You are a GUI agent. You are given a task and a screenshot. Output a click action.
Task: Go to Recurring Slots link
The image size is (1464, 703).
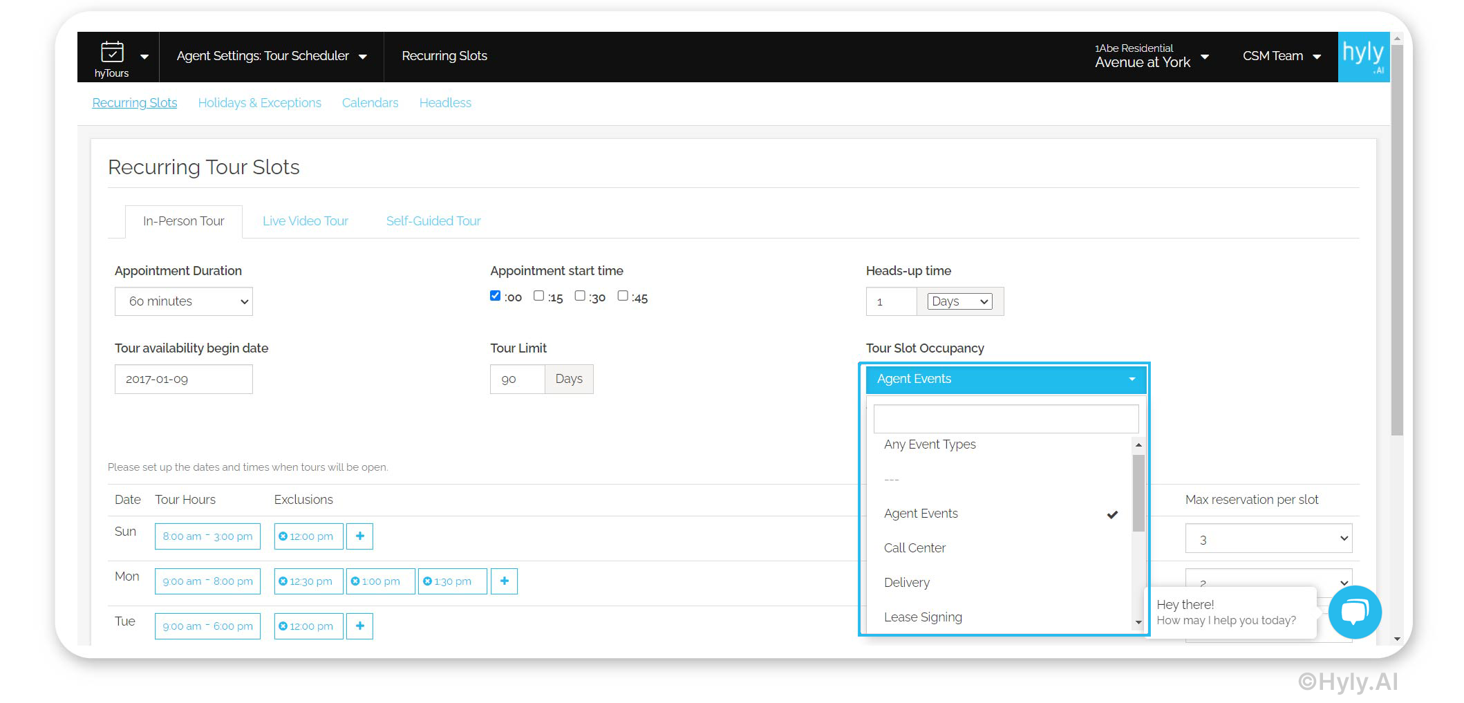pos(135,103)
